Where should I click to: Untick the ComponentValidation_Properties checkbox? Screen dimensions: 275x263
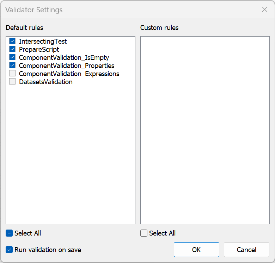pyautogui.click(x=12, y=65)
